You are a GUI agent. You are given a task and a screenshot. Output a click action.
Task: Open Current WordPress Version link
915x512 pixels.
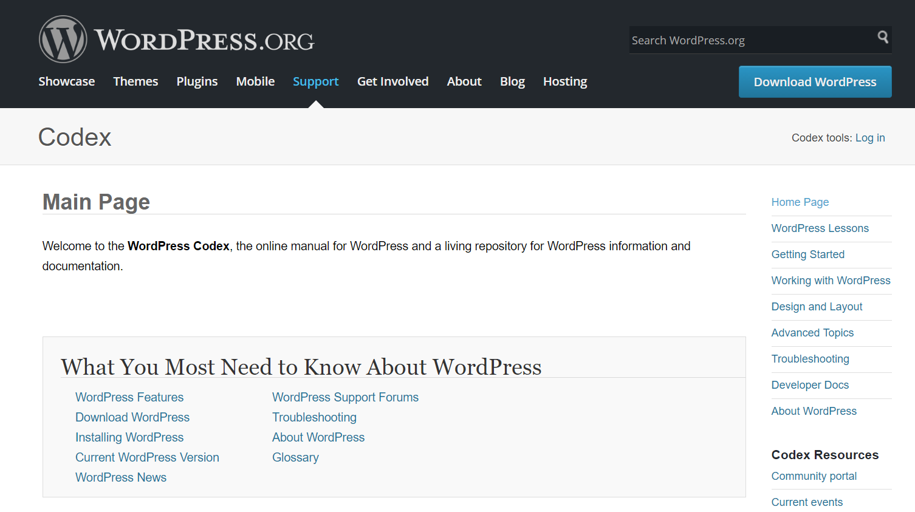(x=147, y=457)
